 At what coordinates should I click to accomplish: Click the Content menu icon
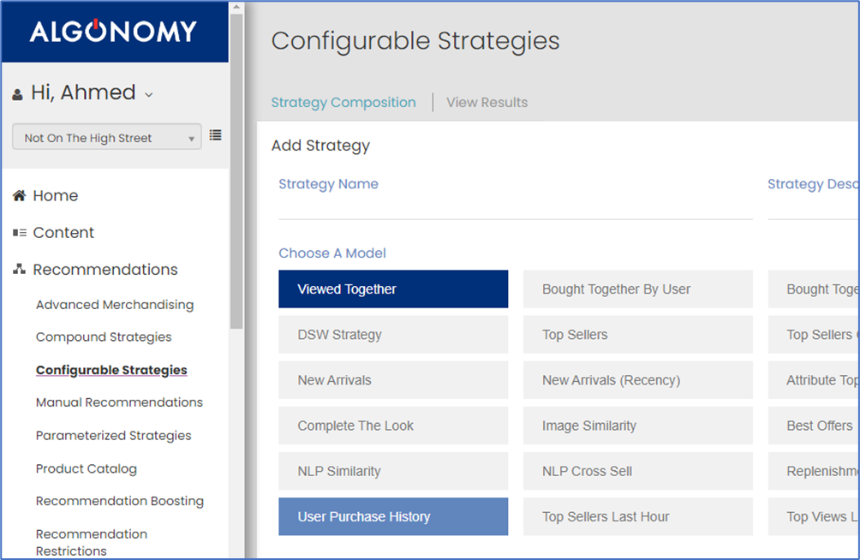(19, 233)
